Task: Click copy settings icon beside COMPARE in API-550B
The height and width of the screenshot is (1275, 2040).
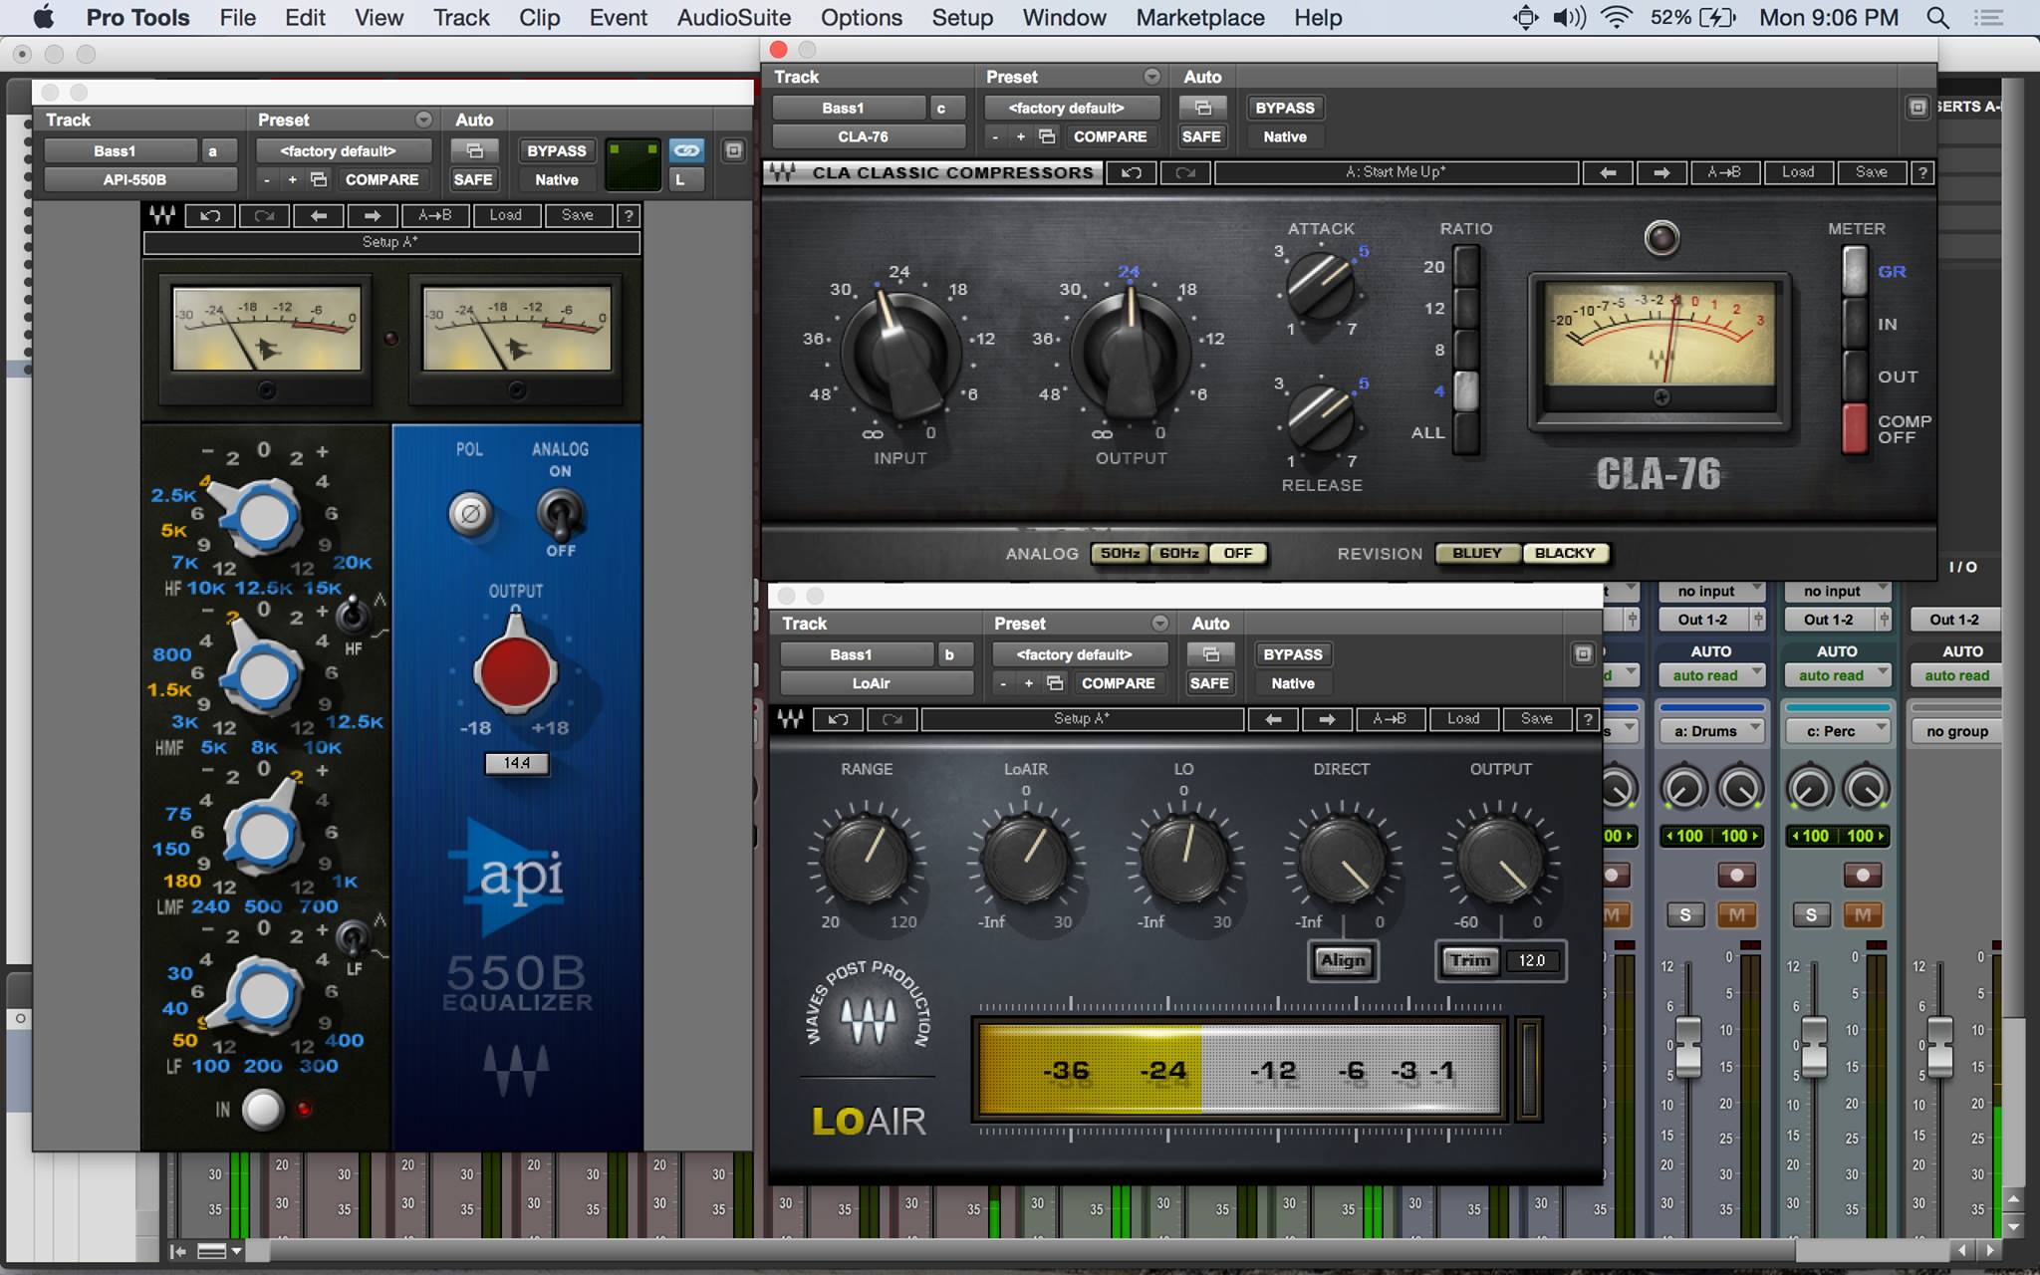Action: click(x=318, y=179)
